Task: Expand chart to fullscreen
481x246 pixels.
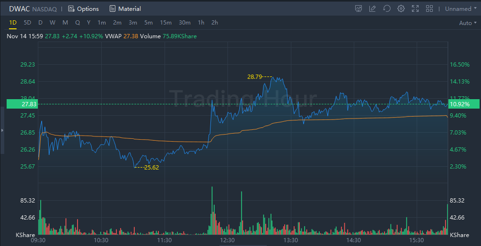Action: point(415,8)
